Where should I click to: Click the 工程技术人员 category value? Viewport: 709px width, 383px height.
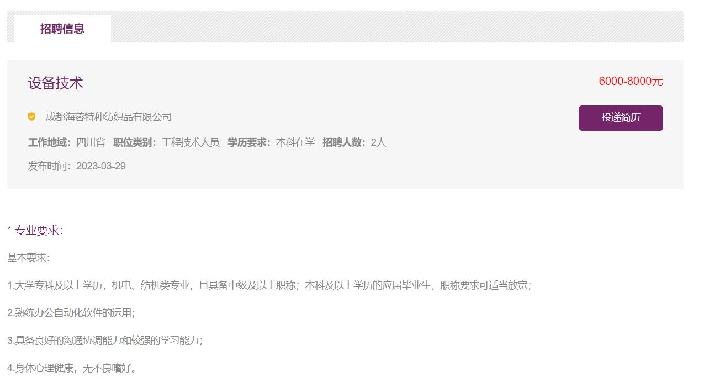[x=191, y=142]
